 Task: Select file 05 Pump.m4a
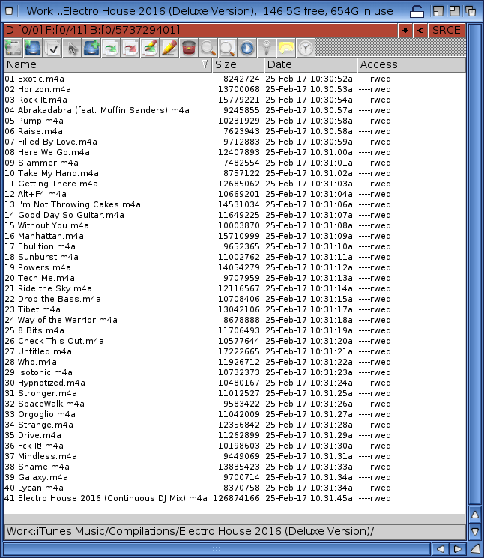34,121
